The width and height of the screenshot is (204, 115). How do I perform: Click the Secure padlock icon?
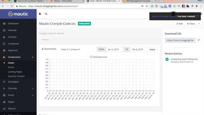[x=17, y=6]
